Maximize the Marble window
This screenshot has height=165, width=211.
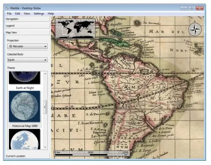click(x=192, y=8)
